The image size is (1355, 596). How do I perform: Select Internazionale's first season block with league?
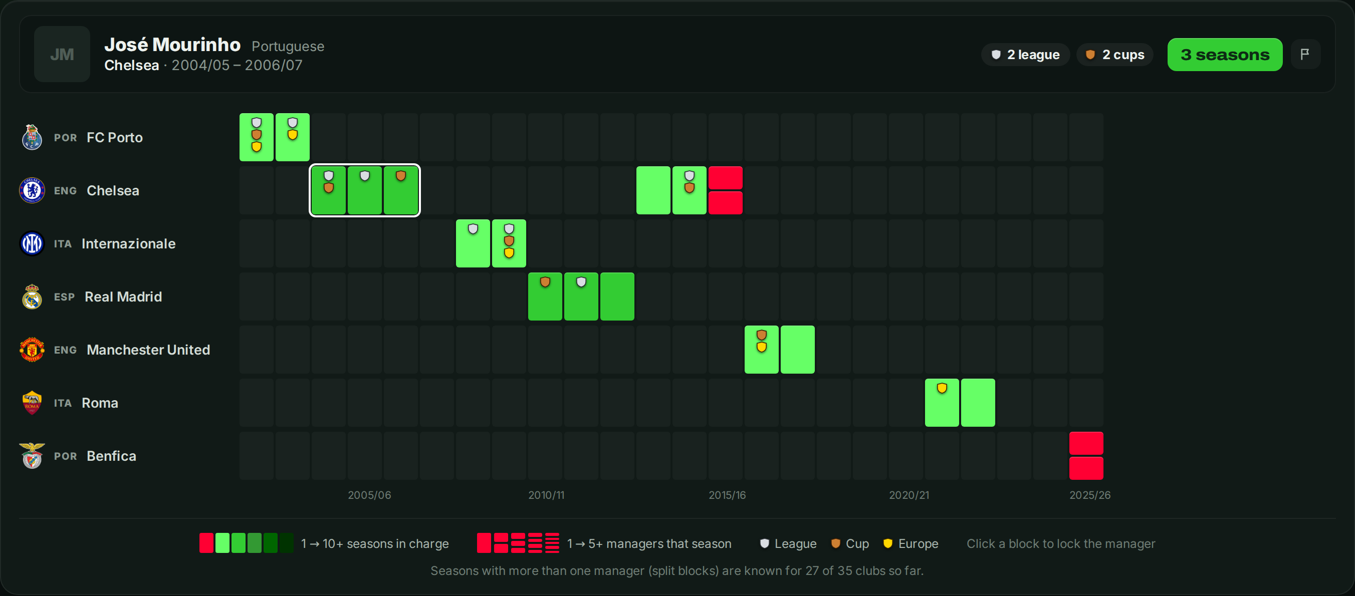[473, 243]
